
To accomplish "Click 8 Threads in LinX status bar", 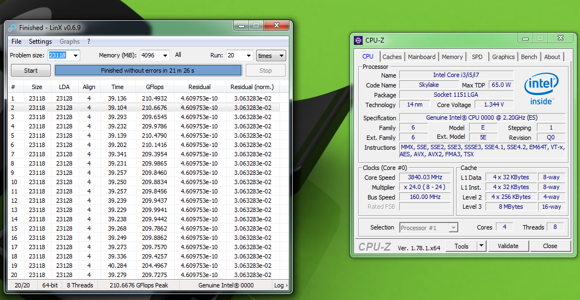I will point(80,285).
